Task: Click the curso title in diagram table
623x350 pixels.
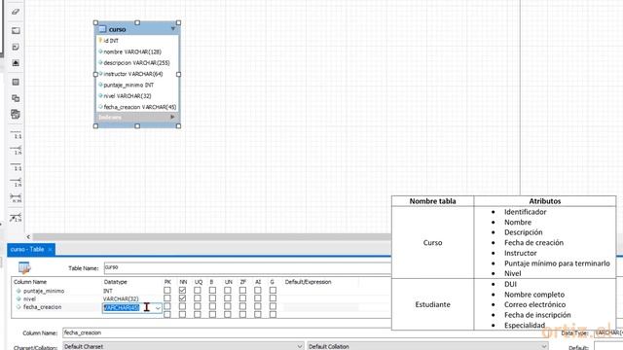Action: coord(117,29)
